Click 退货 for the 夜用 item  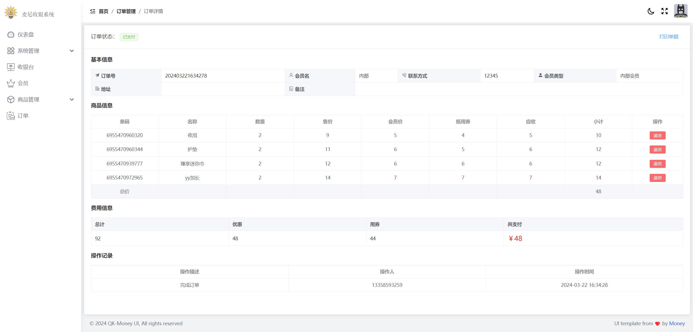pos(657,135)
